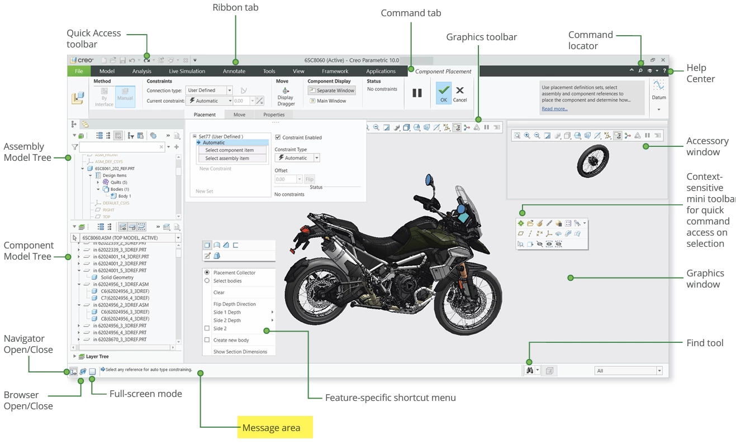This screenshot has width=736, height=445.
Task: Open the File menu
Action: [79, 71]
